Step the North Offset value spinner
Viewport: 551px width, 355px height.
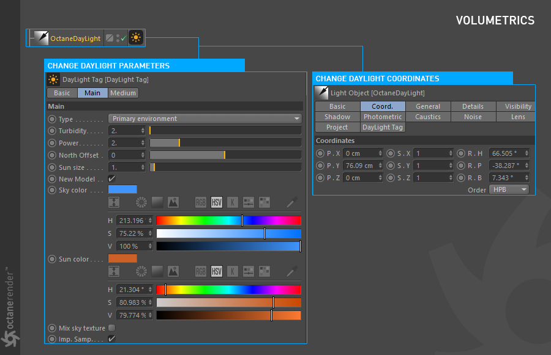[143, 155]
